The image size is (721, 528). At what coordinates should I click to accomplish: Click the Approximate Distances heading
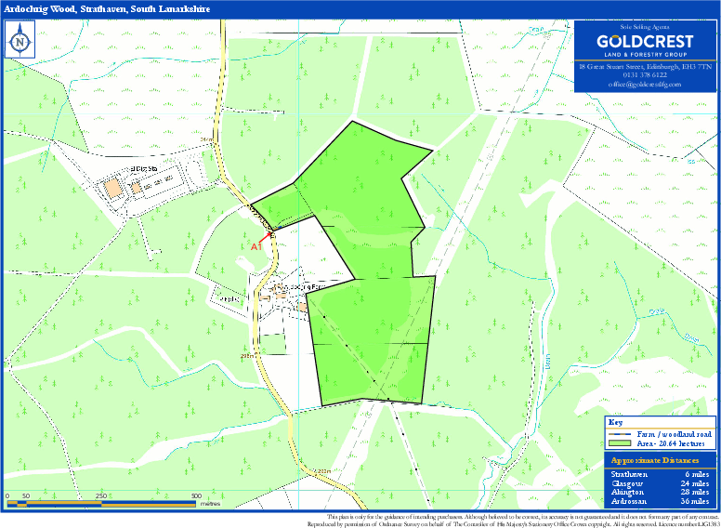click(x=655, y=461)
